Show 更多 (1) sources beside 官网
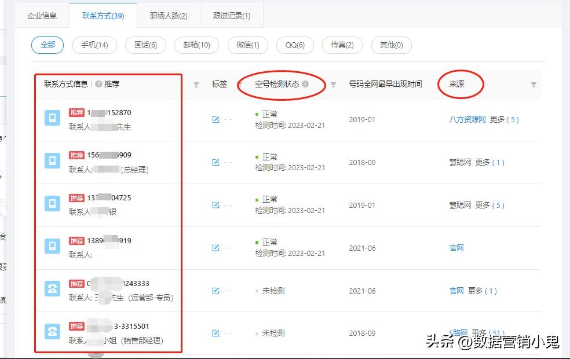The width and height of the screenshot is (570, 359). click(x=483, y=291)
